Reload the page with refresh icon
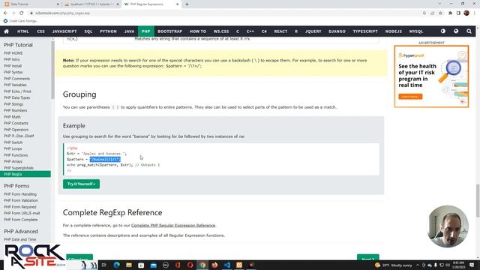 (22, 13)
